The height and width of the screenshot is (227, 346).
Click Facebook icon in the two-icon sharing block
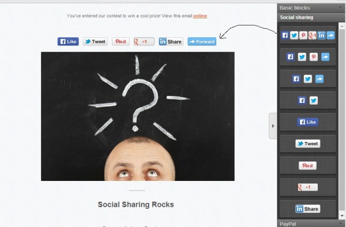tap(302, 101)
